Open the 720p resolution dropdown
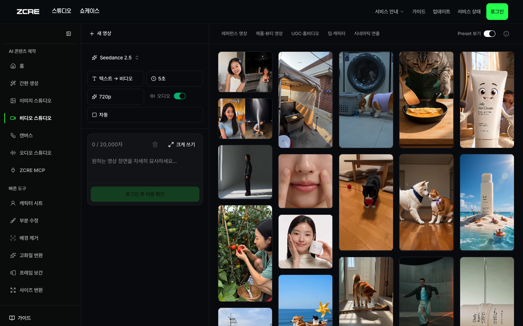This screenshot has height=326, width=523. coord(115,97)
